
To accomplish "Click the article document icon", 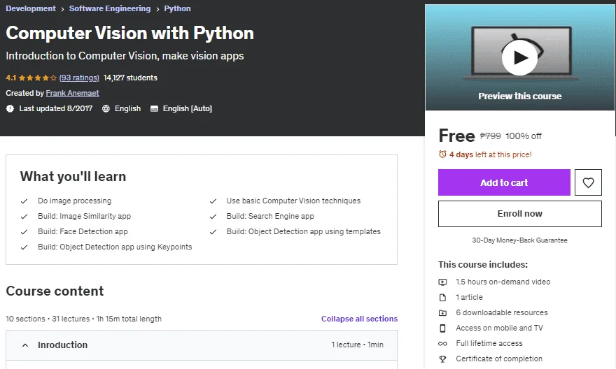I will coord(442,297).
